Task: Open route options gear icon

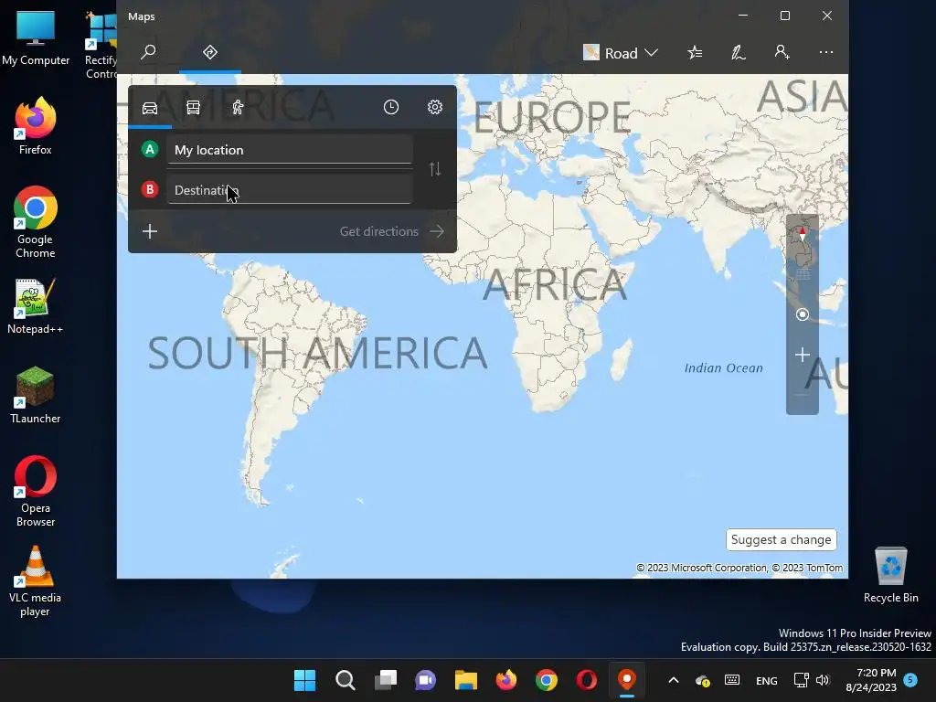Action: click(435, 108)
